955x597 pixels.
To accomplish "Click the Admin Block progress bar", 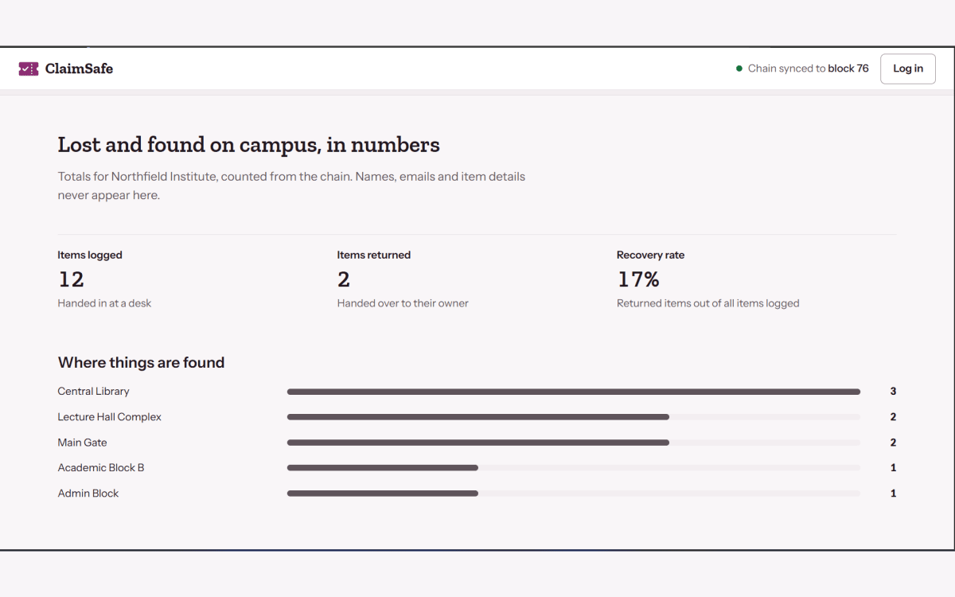I will pyautogui.click(x=574, y=494).
